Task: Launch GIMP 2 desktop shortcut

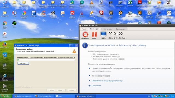Action: point(111,4)
